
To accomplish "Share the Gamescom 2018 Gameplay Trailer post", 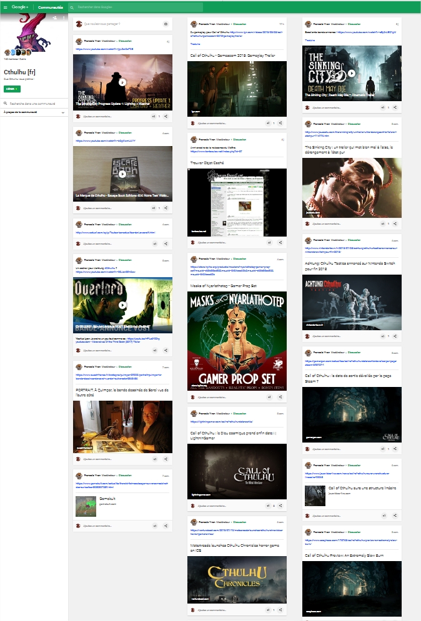I will tap(280, 123).
